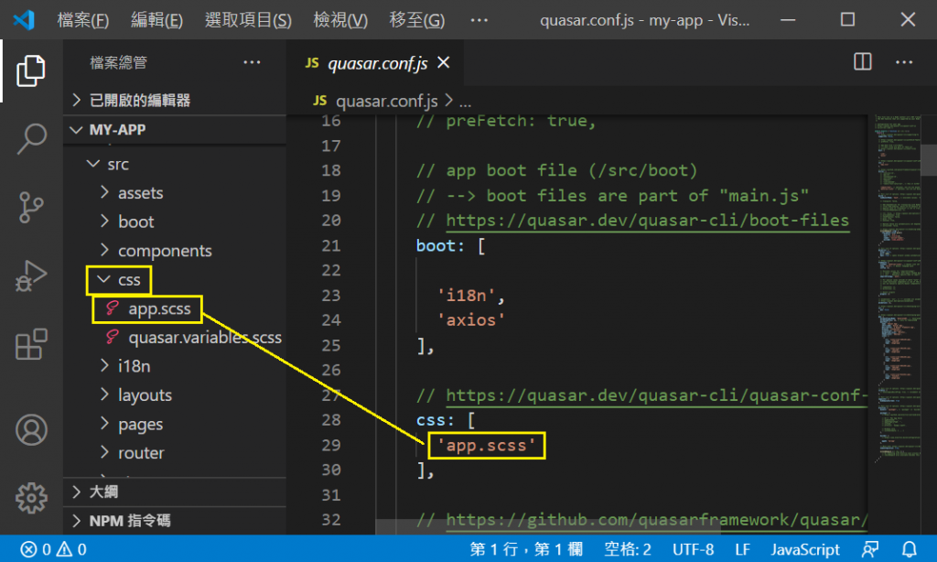Change end of line via LF

(742, 549)
